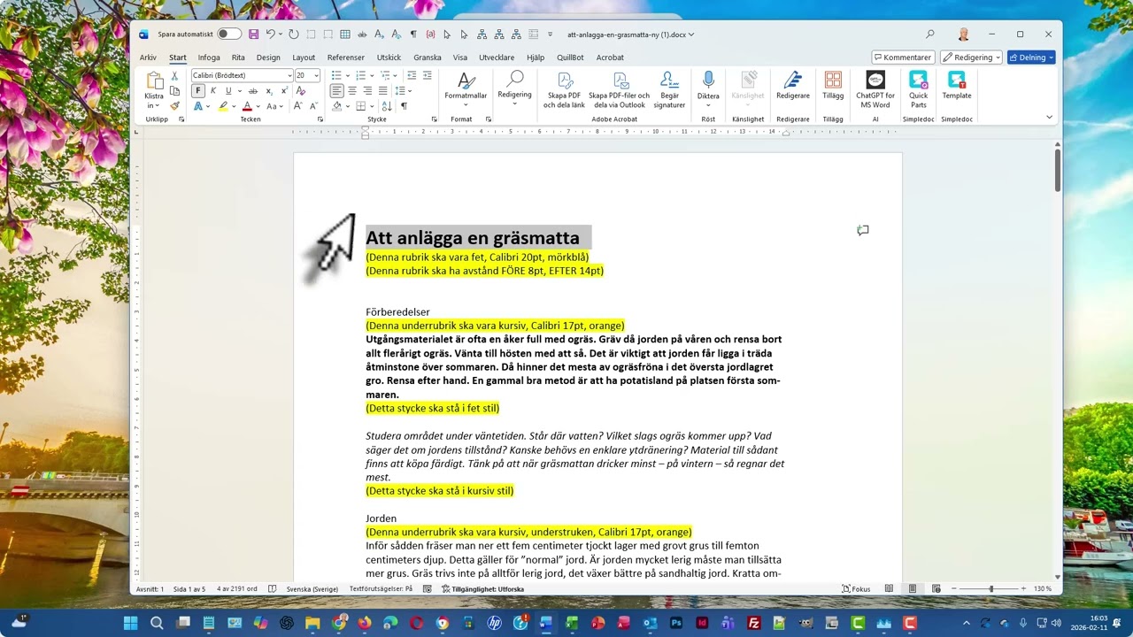Switch to print layout view icon
Image resolution: width=1133 pixels, height=637 pixels.
click(912, 588)
